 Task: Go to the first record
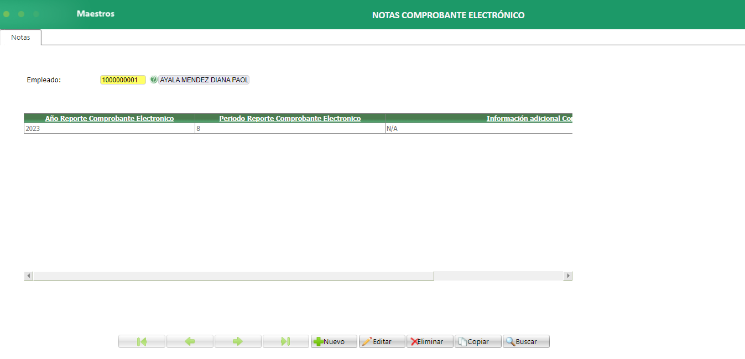(x=142, y=341)
